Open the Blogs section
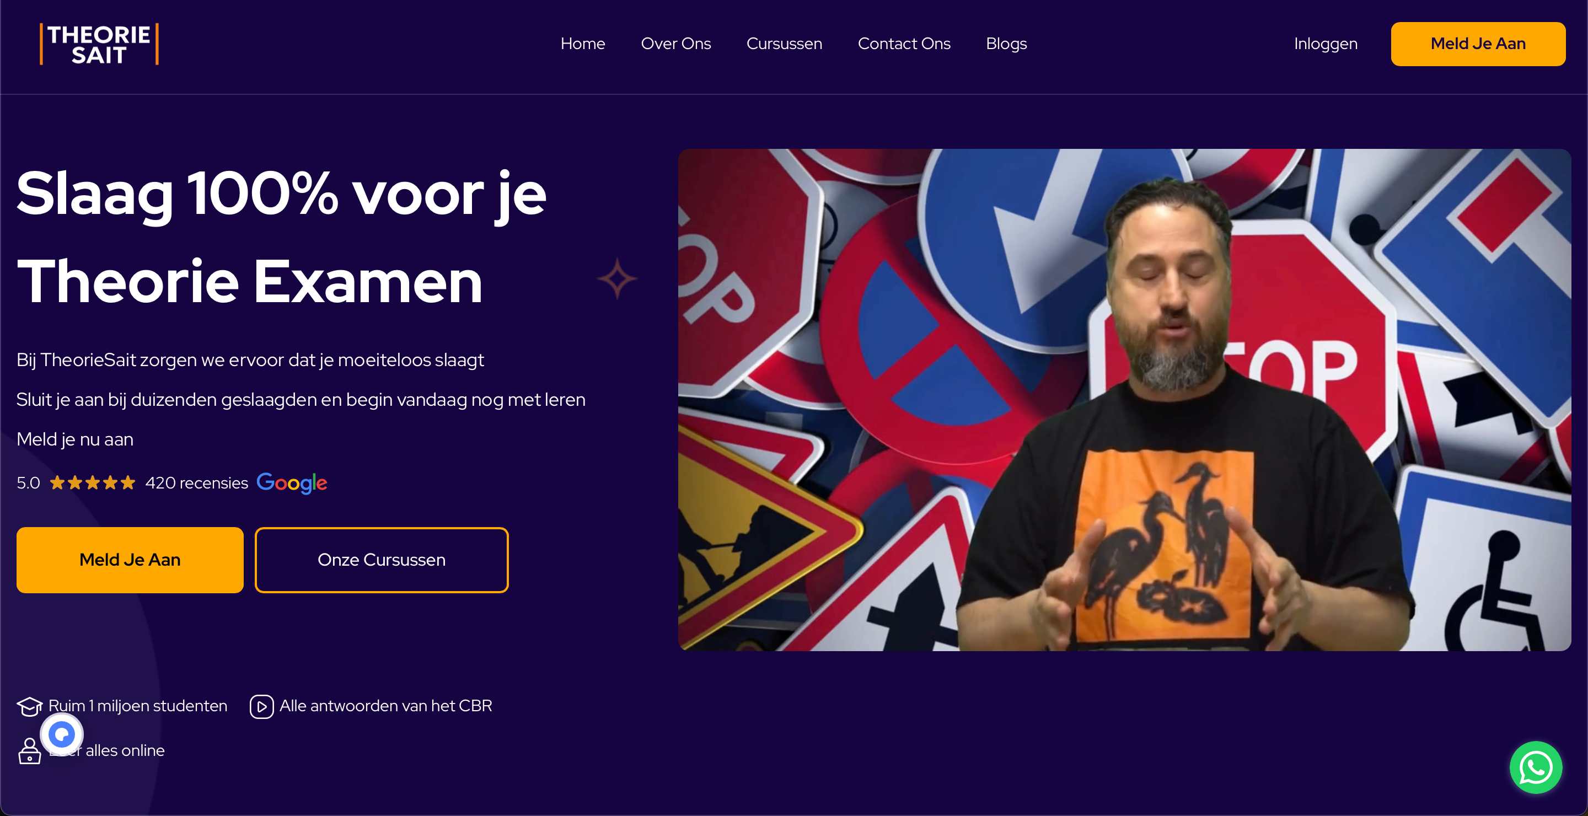 [1006, 44]
